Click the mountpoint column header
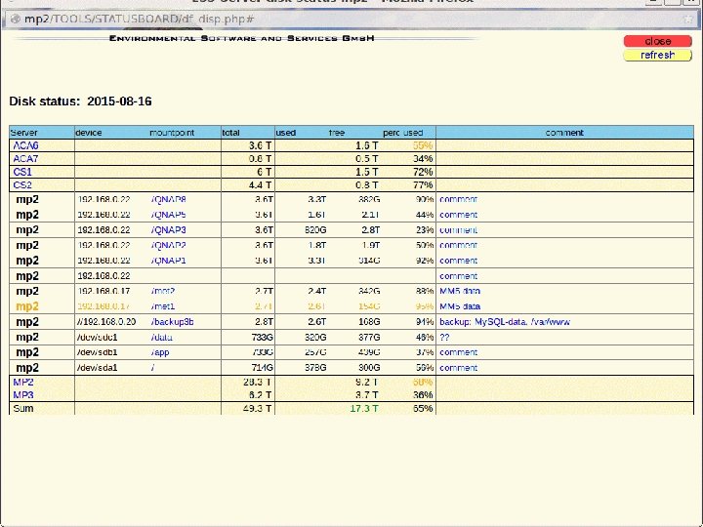Image resolution: width=703 pixels, height=527 pixels. (172, 133)
